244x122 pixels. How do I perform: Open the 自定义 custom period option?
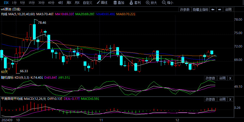pyautogui.click(x=87, y=3)
